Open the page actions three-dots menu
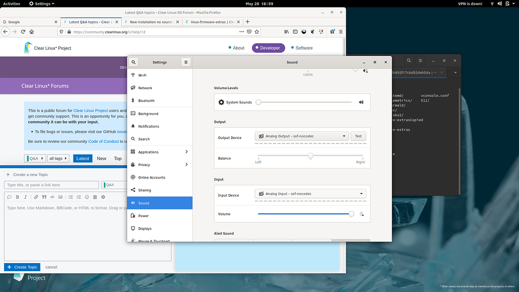This screenshot has width=519, height=292. click(242, 32)
